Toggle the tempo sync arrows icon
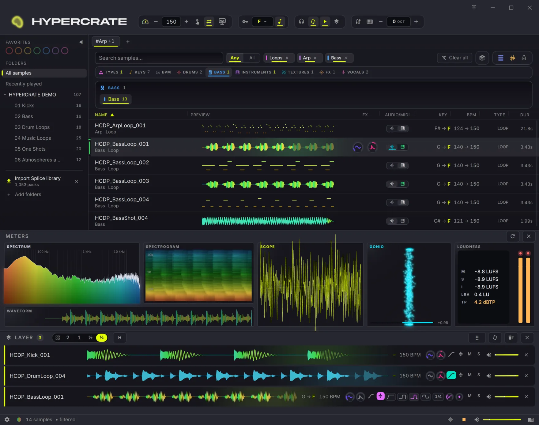This screenshot has height=425, width=539. (209, 22)
